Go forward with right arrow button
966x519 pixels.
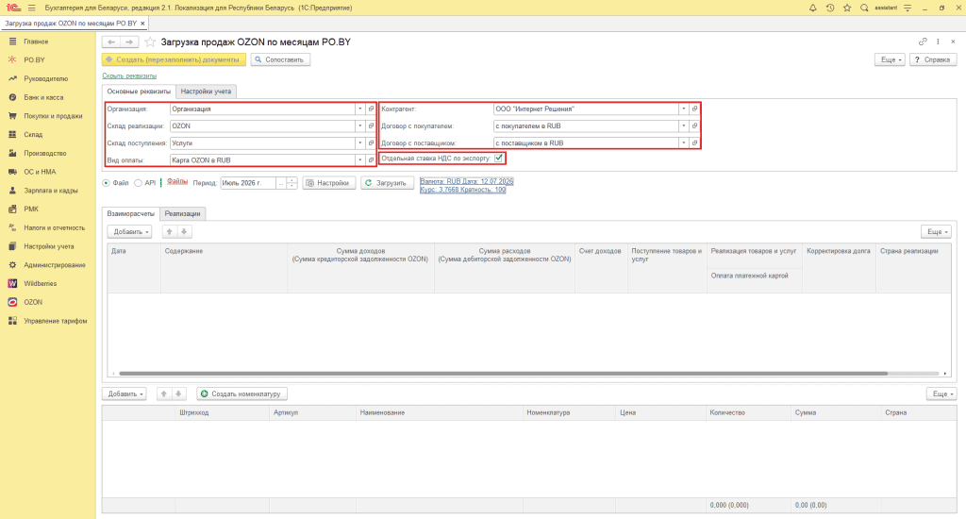pyautogui.click(x=129, y=42)
